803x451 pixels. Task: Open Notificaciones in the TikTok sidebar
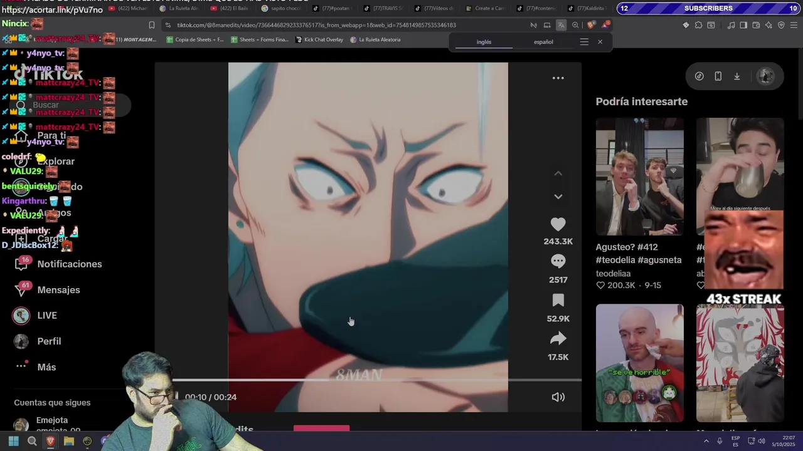click(58, 264)
